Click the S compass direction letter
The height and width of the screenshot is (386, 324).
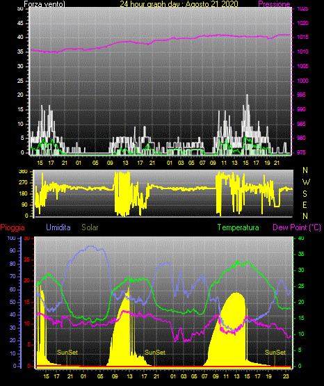305,194
